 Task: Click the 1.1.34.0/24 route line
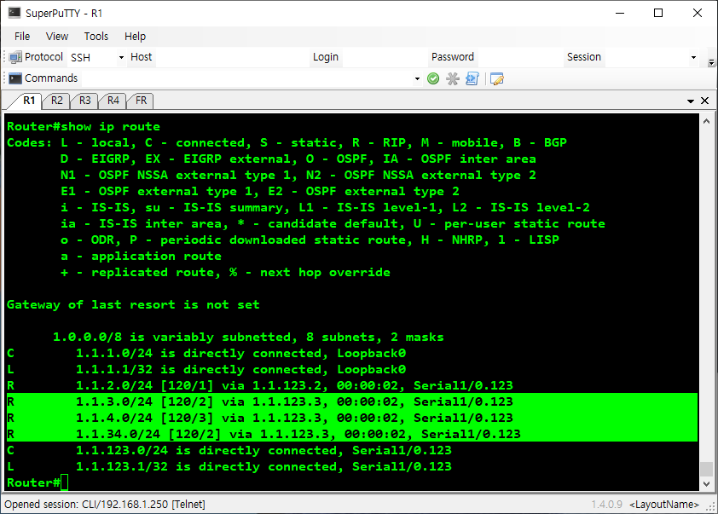tap(351, 433)
